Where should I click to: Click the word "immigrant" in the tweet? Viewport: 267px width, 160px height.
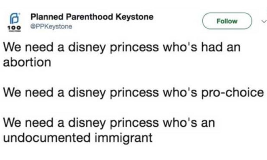[x=123, y=138]
